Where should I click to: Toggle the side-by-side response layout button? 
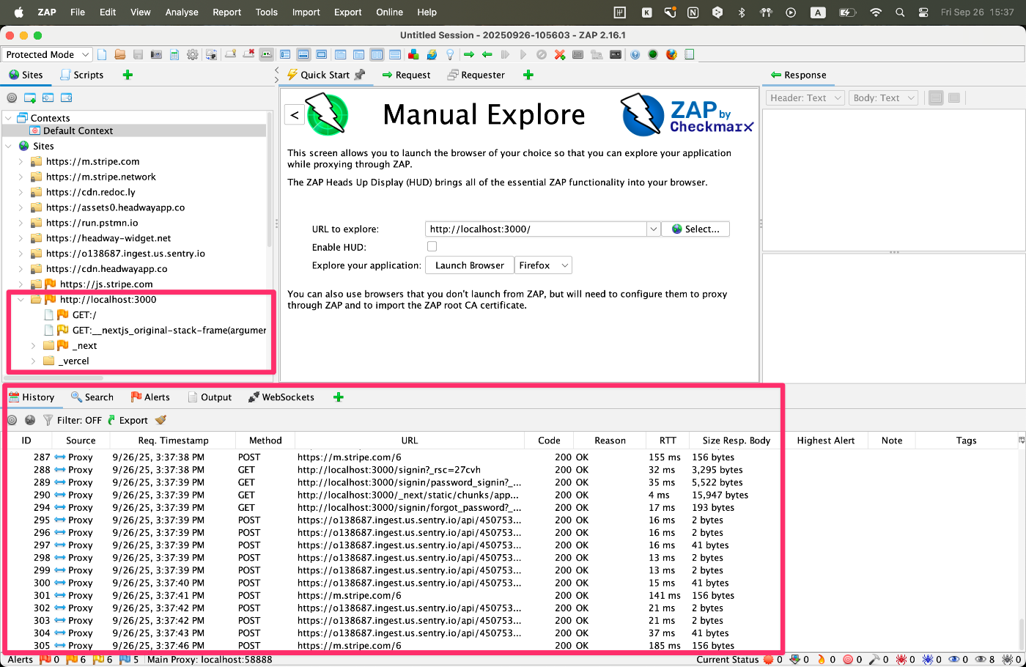pos(377,54)
